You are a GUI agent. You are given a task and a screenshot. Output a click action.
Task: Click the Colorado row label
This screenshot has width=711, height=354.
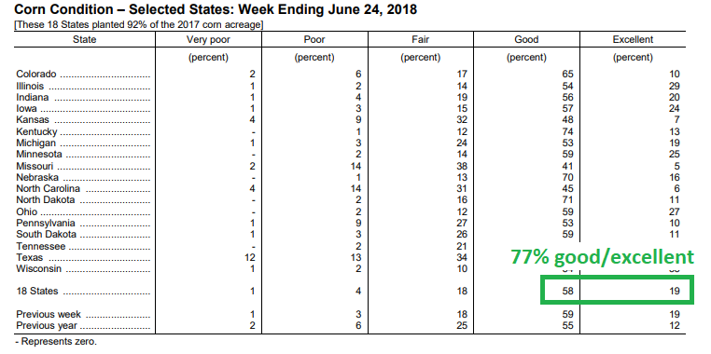36,74
